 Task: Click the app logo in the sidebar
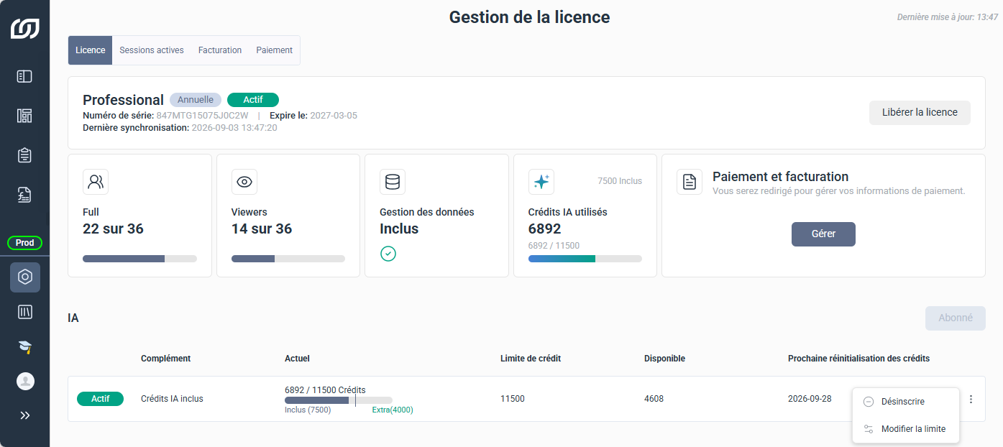click(24, 29)
